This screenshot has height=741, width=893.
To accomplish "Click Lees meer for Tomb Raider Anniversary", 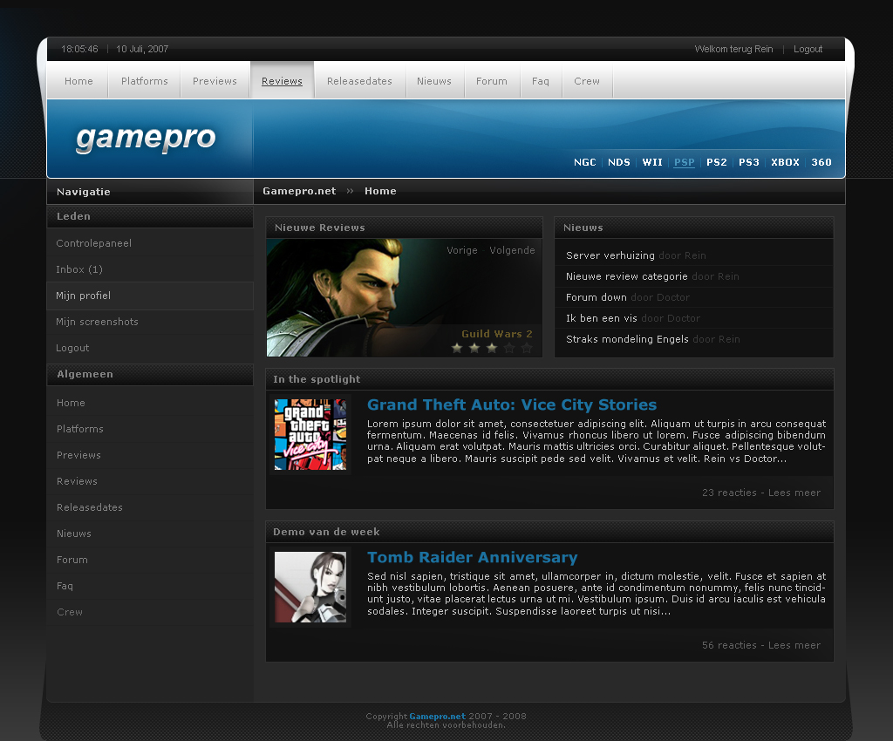I will click(x=794, y=645).
